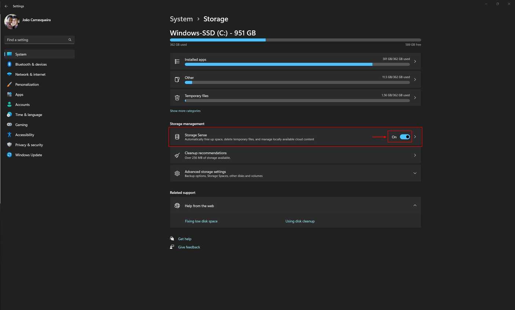The height and width of the screenshot is (310, 515).
Task: Open Bluetooth & devices settings page
Action: point(39,64)
